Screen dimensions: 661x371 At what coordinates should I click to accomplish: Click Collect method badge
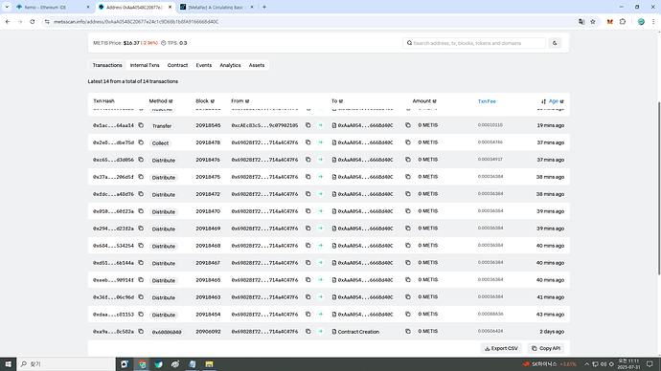[160, 143]
